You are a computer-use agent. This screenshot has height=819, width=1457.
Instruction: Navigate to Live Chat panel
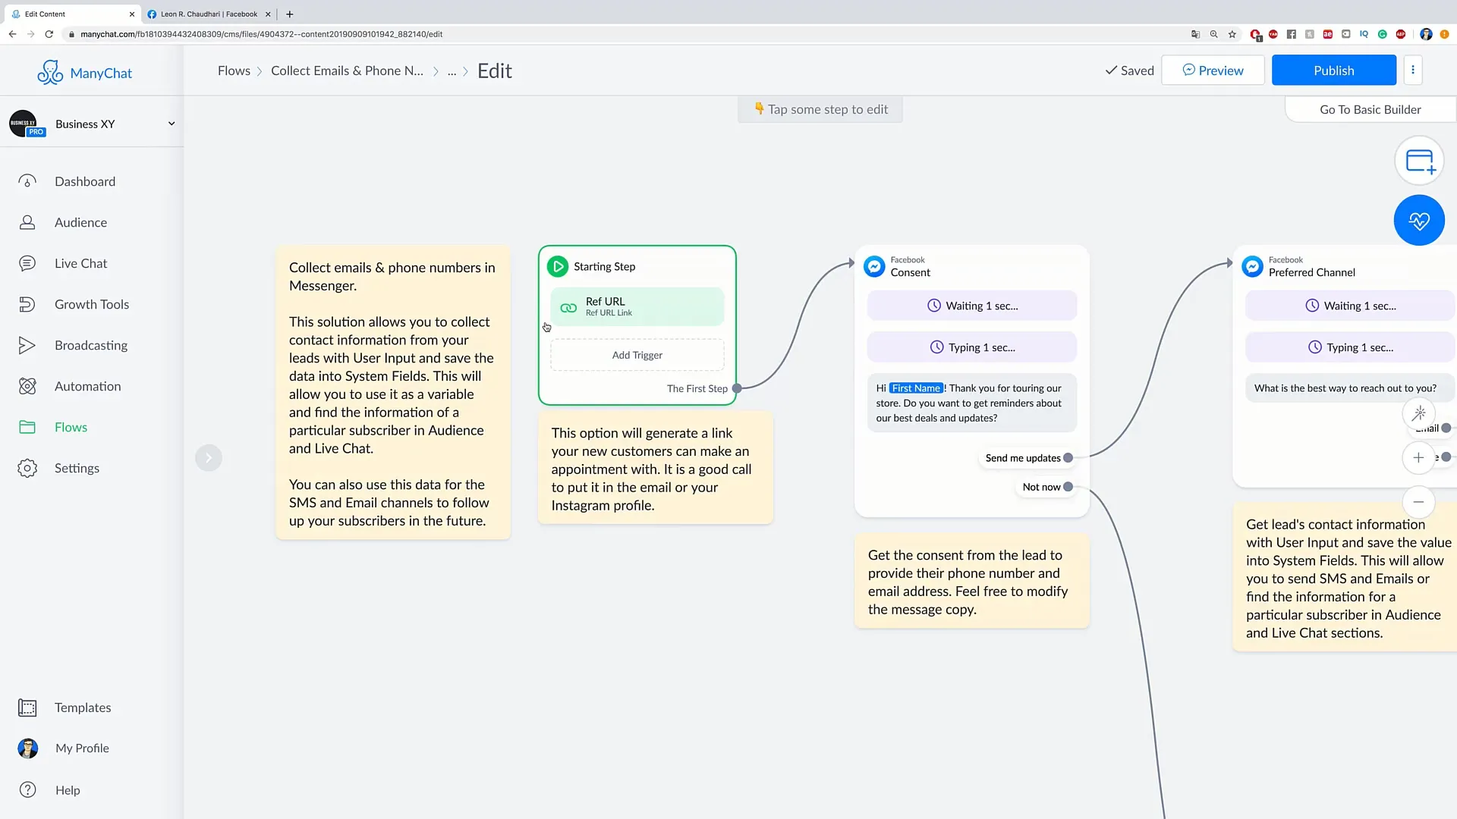[80, 263]
